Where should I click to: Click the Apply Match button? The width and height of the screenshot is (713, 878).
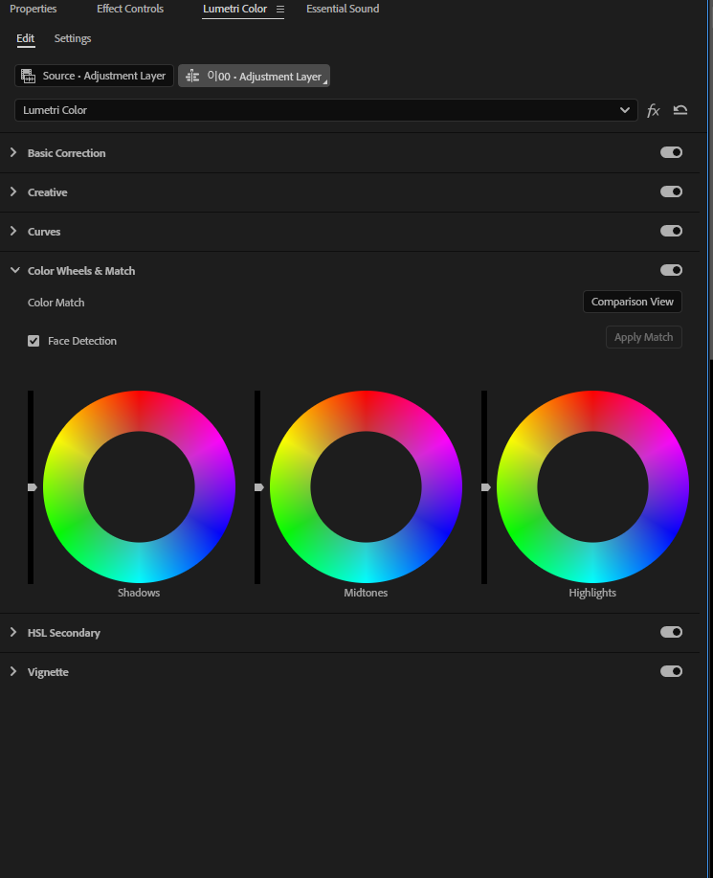[x=643, y=337]
